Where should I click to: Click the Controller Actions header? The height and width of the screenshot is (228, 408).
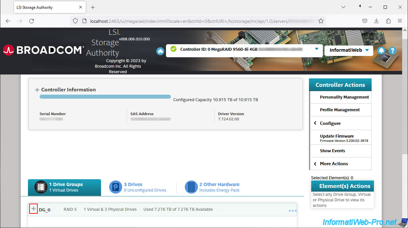pyautogui.click(x=340, y=85)
